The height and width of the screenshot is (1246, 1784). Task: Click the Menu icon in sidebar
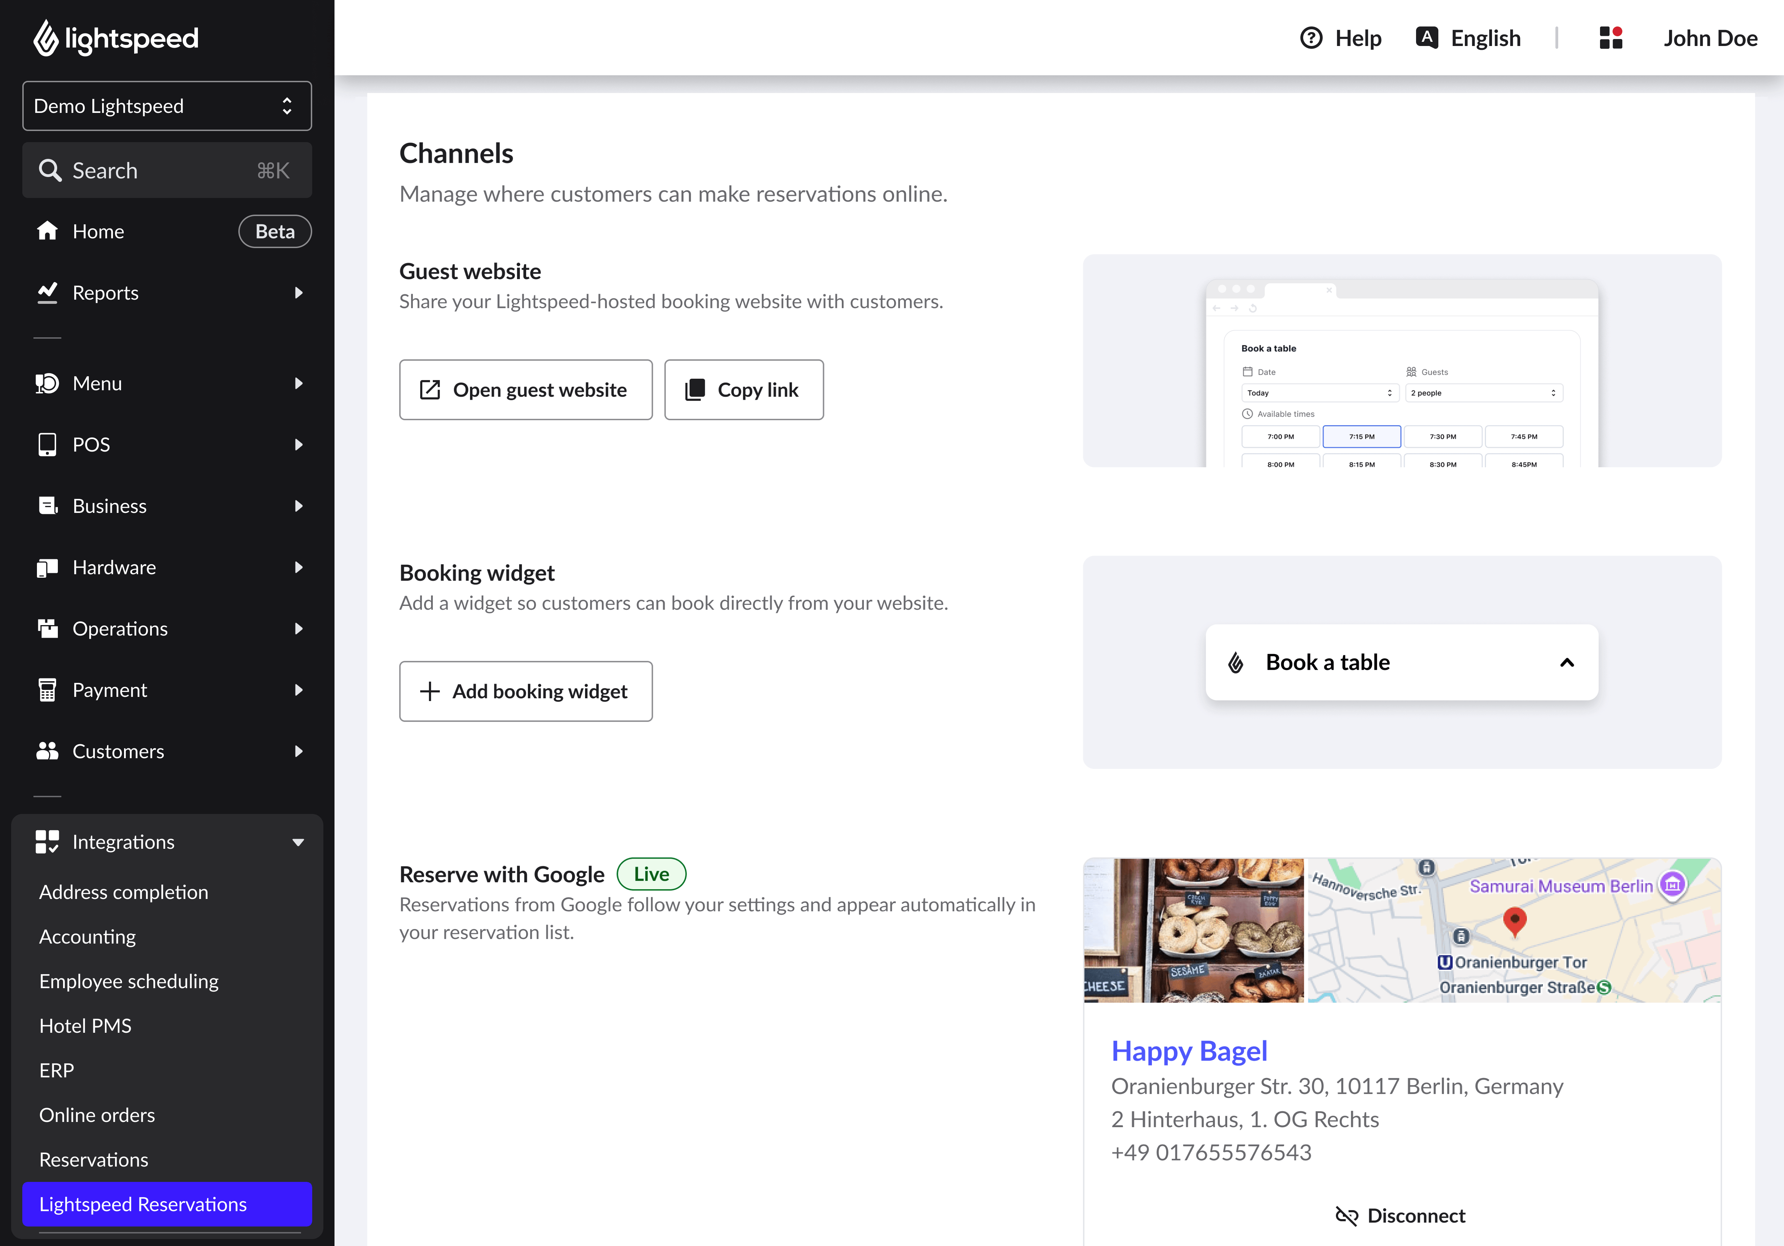tap(47, 383)
